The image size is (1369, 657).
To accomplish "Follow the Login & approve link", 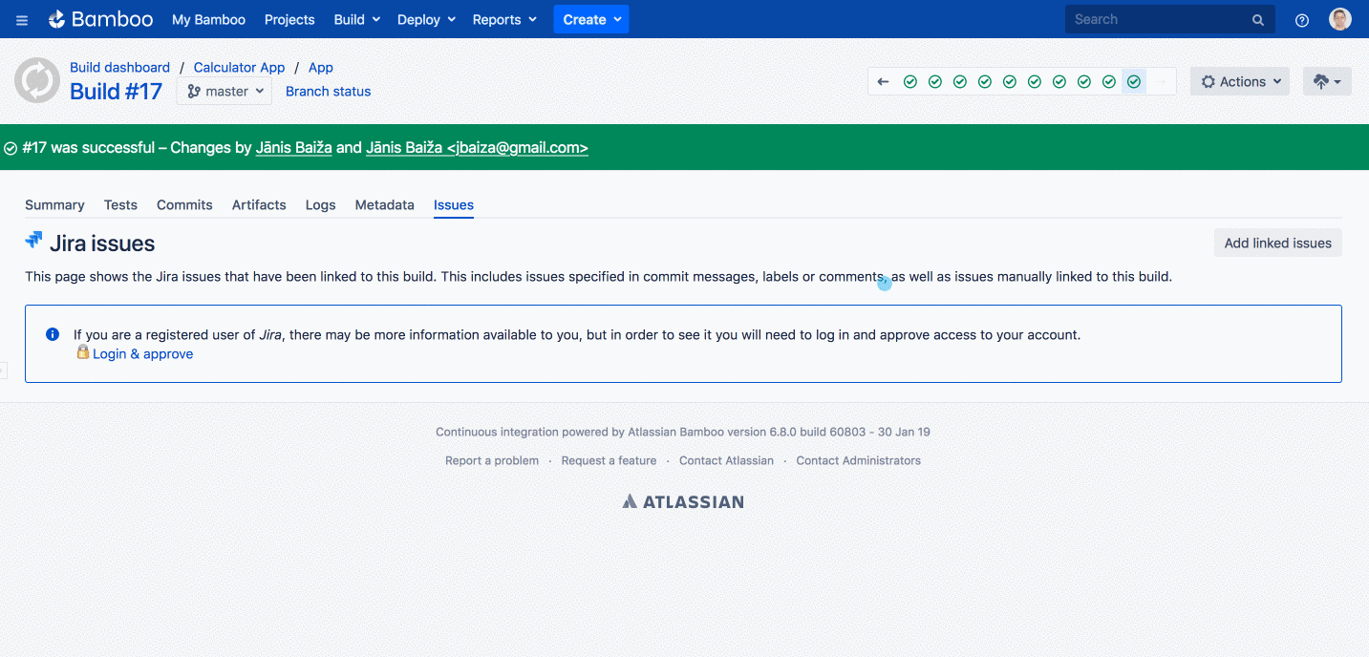I will 142,354.
